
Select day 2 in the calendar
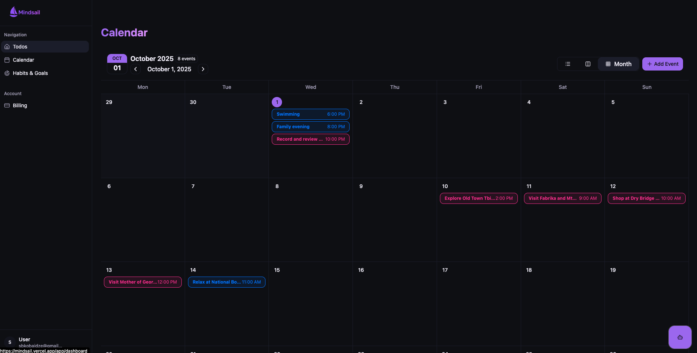pyautogui.click(x=361, y=102)
